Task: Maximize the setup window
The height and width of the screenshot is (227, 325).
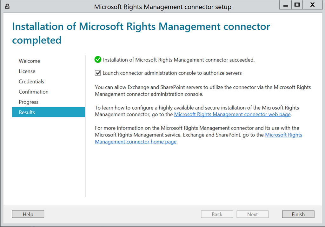Action: (x=297, y=5)
